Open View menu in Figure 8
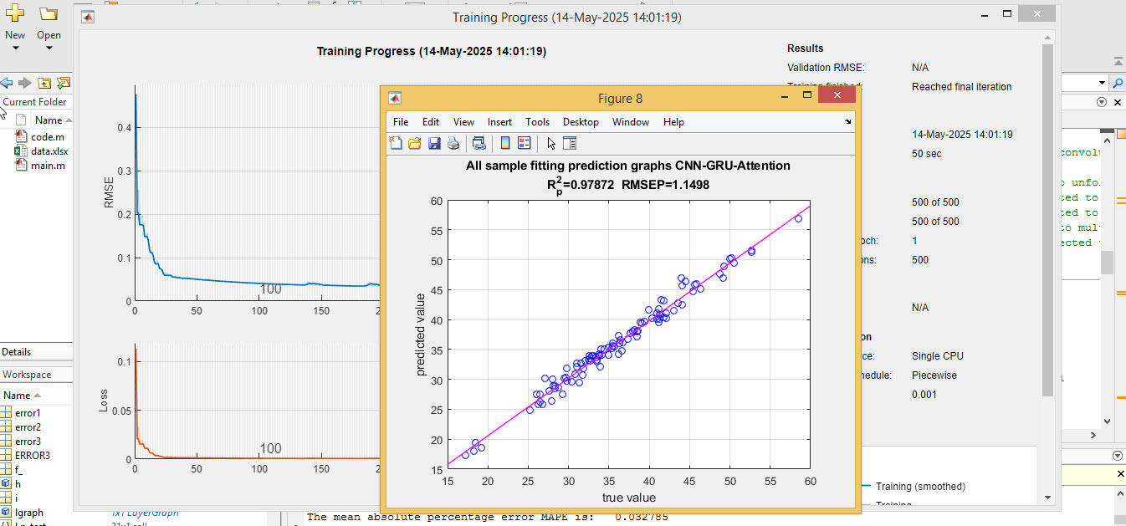This screenshot has height=526, width=1126. pos(463,122)
